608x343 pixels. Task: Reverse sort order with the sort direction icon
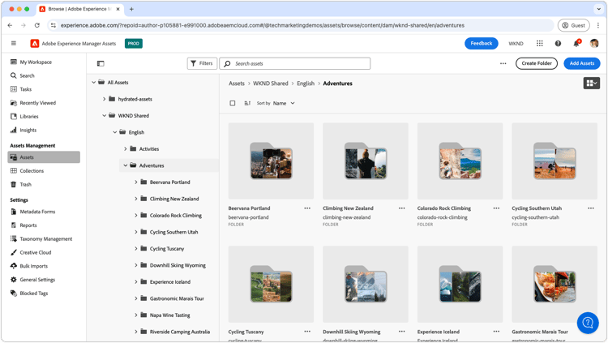point(247,103)
